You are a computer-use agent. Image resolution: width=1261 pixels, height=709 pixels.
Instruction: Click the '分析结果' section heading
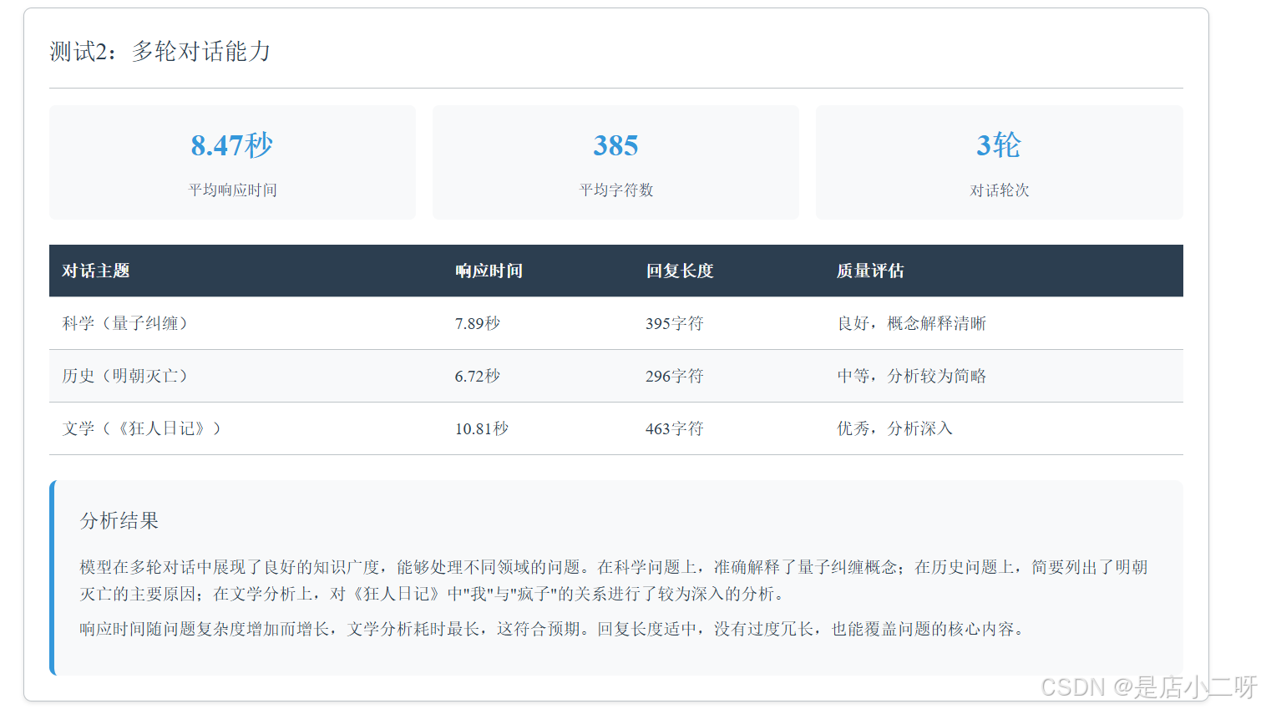point(119,521)
